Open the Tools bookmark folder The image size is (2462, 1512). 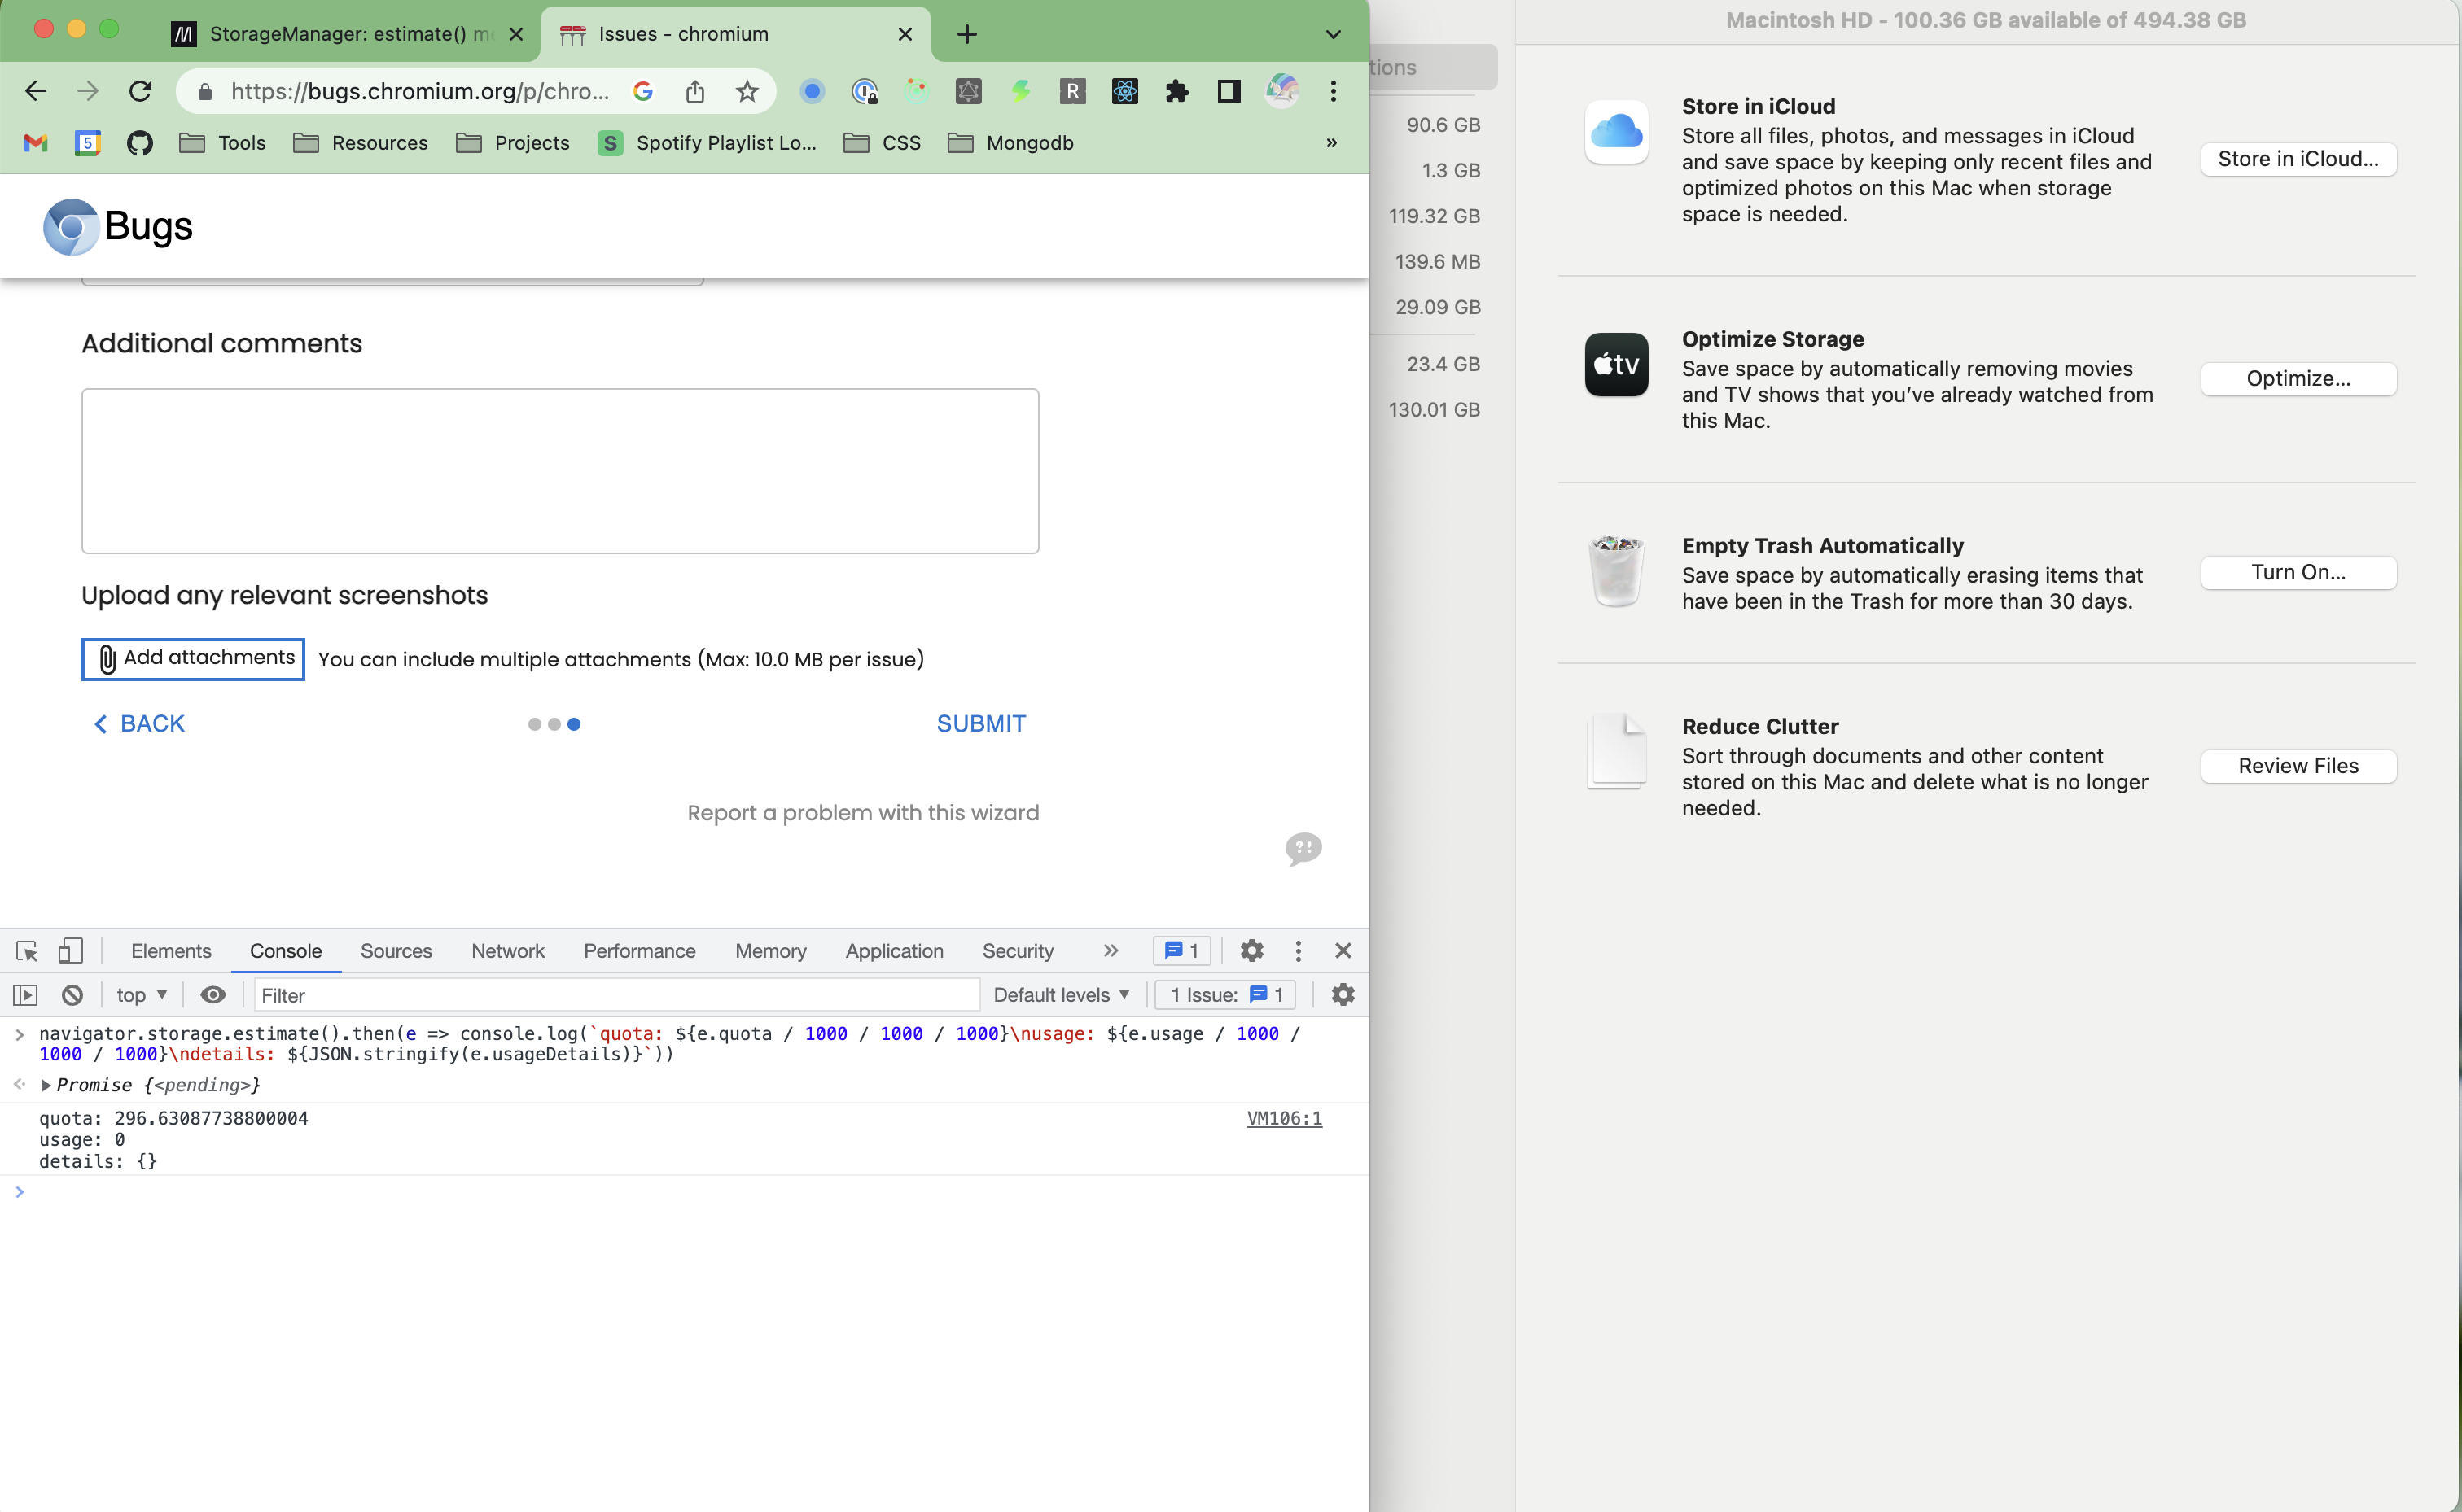tap(222, 143)
